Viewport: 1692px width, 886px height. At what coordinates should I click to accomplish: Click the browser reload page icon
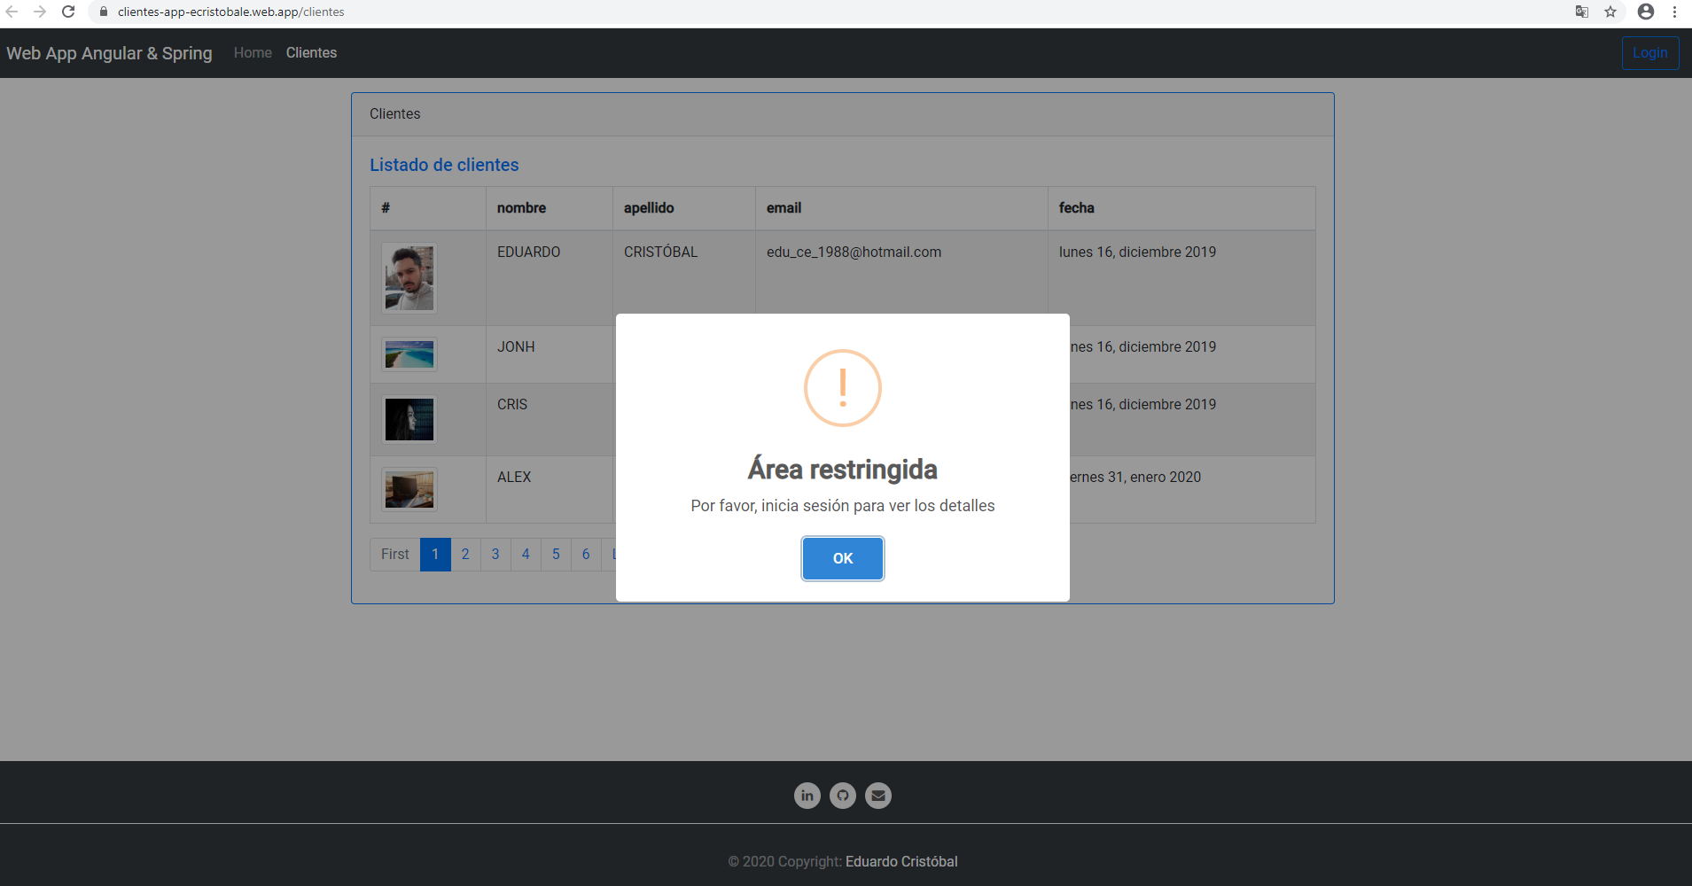click(68, 12)
